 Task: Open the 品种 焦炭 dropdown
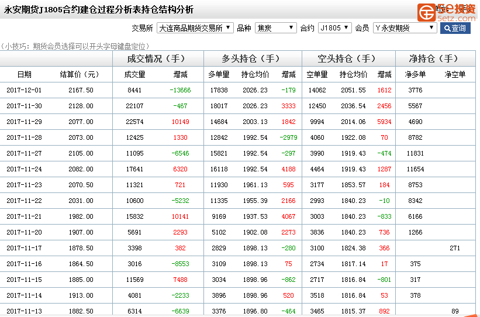pyautogui.click(x=275, y=28)
